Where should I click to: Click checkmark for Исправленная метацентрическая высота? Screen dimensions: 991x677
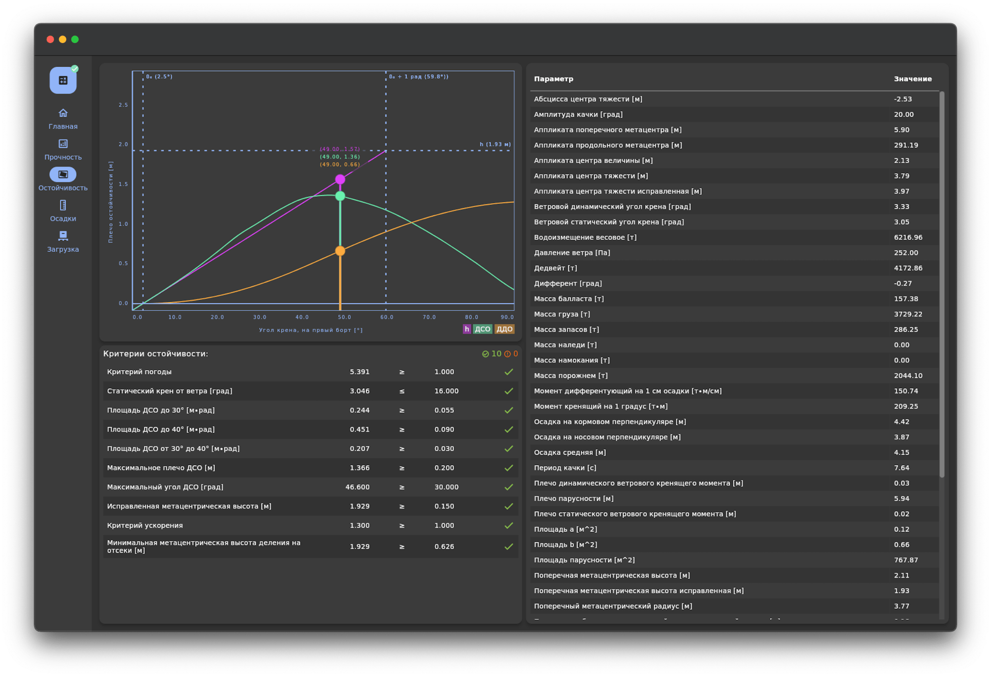pos(509,507)
